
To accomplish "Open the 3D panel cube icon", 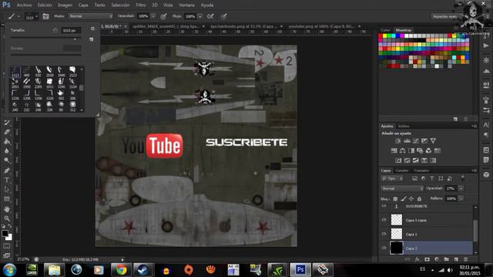I will click(x=486, y=175).
